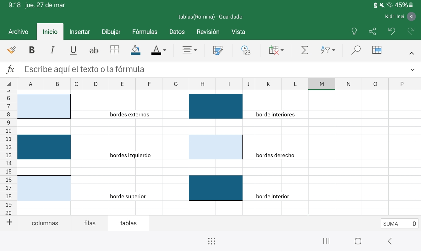Switch to the Insertar ribbon tab
Screen dimensions: 421x251
coord(79,32)
